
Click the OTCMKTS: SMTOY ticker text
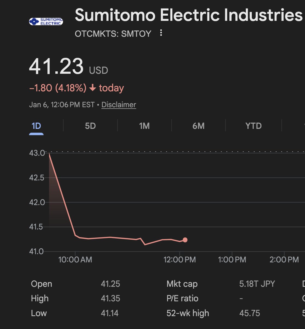[x=113, y=34]
